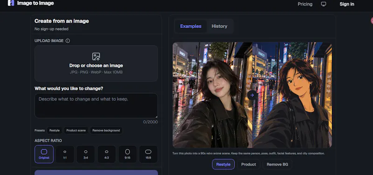Switch to the History tab
373x175 pixels.
[x=219, y=27]
